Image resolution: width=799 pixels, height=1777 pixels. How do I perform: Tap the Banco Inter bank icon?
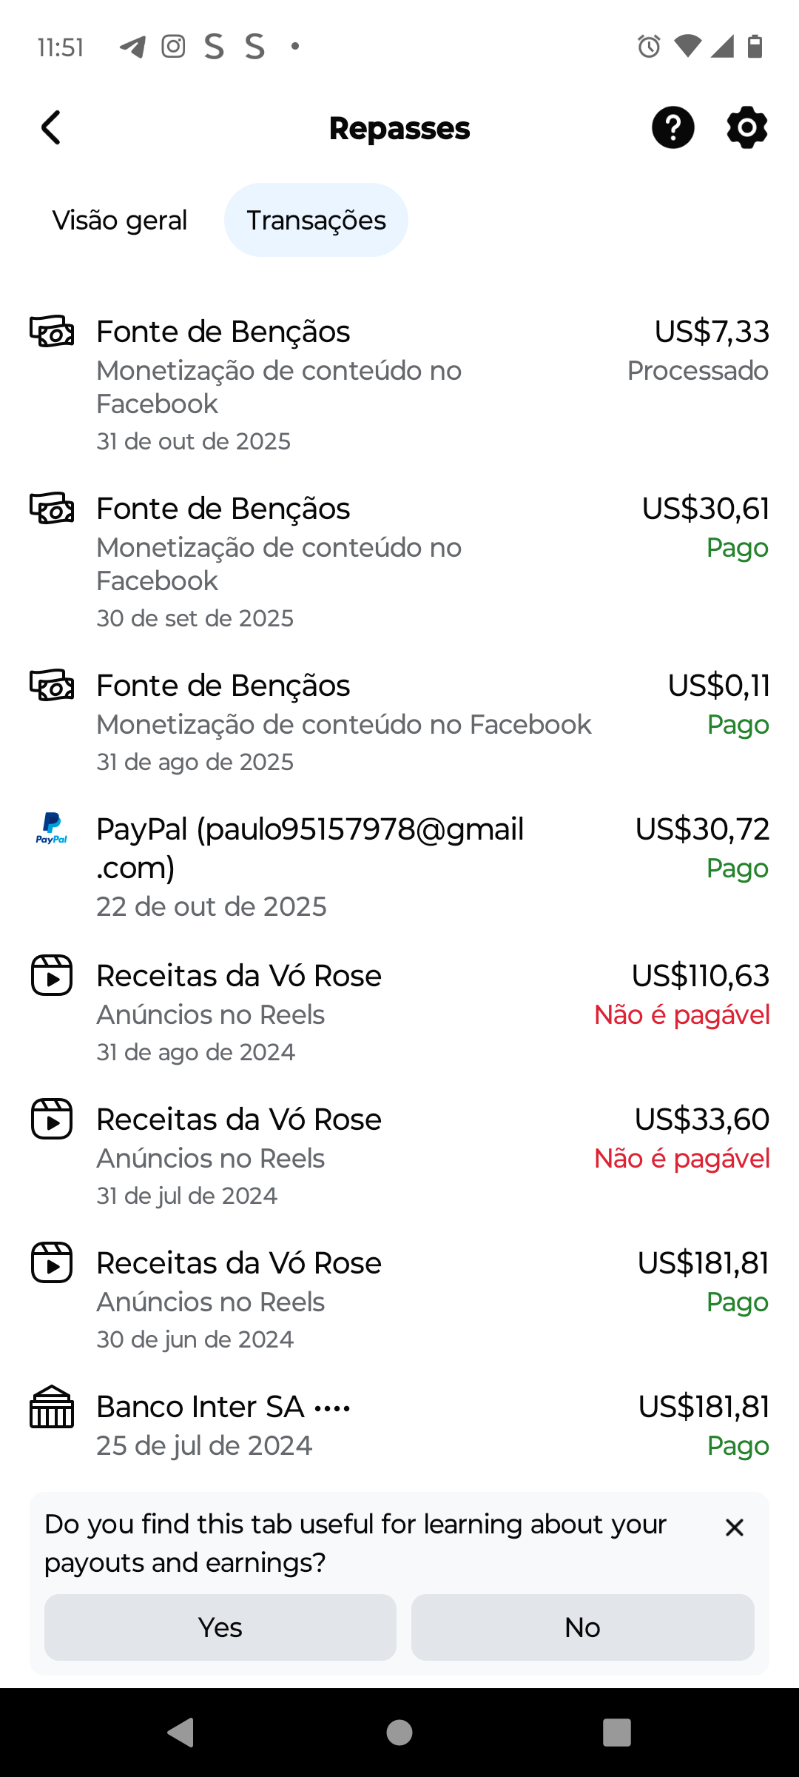[x=51, y=1407]
